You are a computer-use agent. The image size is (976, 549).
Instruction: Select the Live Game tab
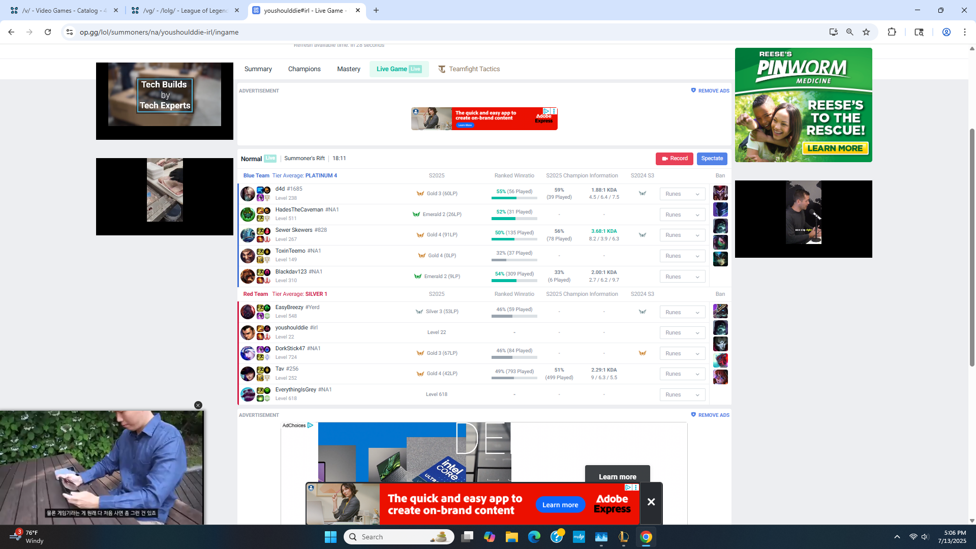(x=399, y=69)
